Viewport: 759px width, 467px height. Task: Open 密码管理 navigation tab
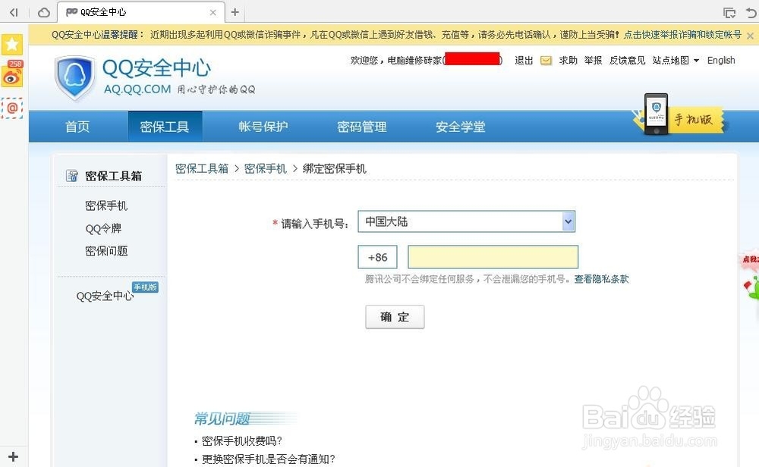(x=362, y=127)
